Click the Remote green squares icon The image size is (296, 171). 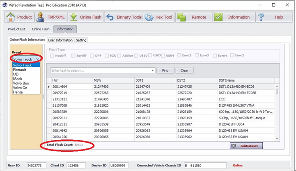click(x=181, y=17)
